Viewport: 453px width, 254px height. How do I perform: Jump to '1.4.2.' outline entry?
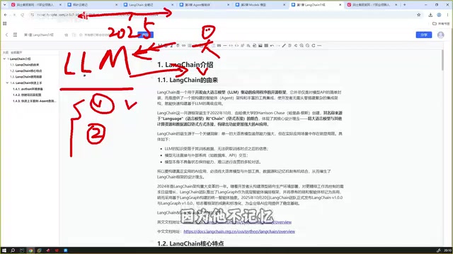[x=27, y=95]
